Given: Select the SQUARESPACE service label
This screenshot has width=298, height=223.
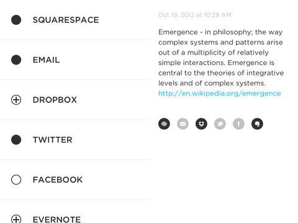Looking at the screenshot, I should pyautogui.click(x=66, y=20).
